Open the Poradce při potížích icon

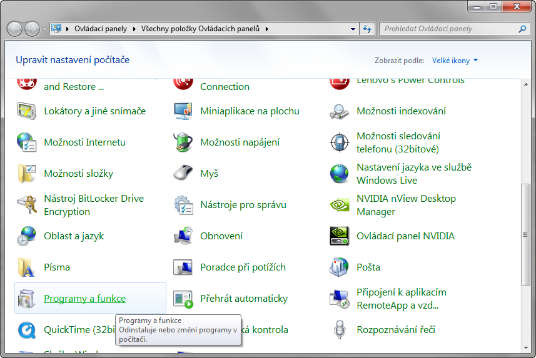point(183,267)
